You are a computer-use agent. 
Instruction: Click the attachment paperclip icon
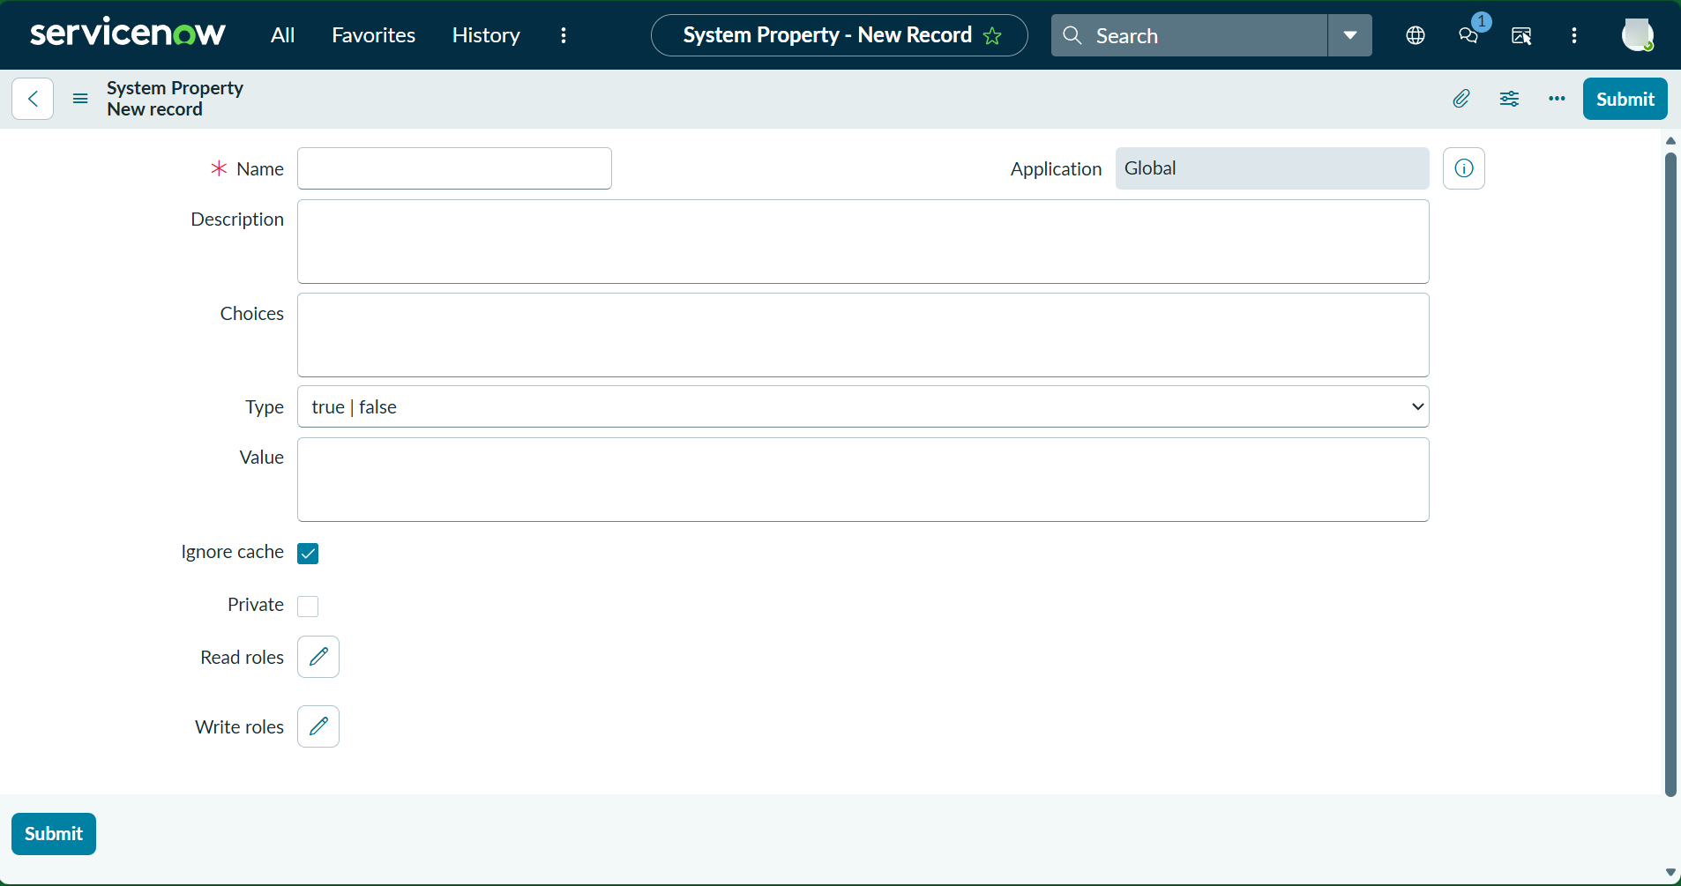tap(1461, 99)
